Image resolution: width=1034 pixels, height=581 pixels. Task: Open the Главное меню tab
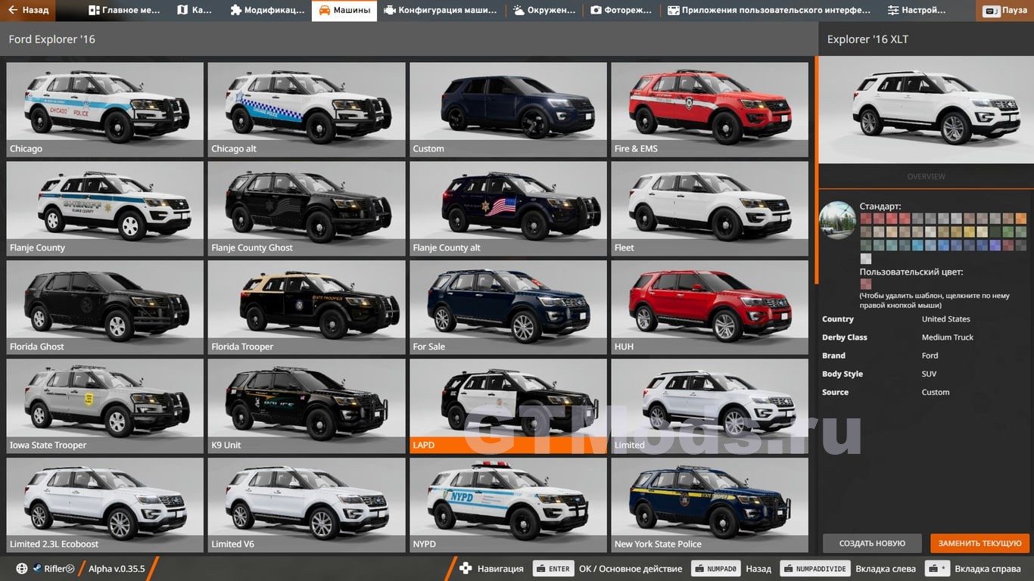click(x=124, y=11)
